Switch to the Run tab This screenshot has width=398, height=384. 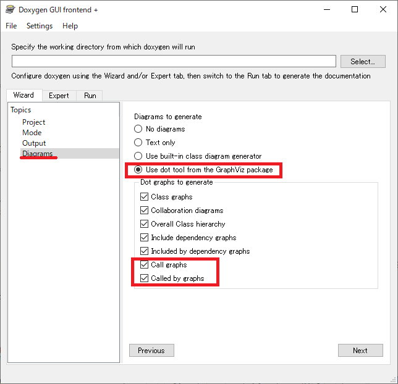[90, 96]
